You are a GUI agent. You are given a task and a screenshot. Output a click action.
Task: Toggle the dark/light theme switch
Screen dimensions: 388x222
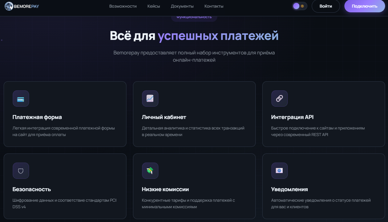pos(300,6)
